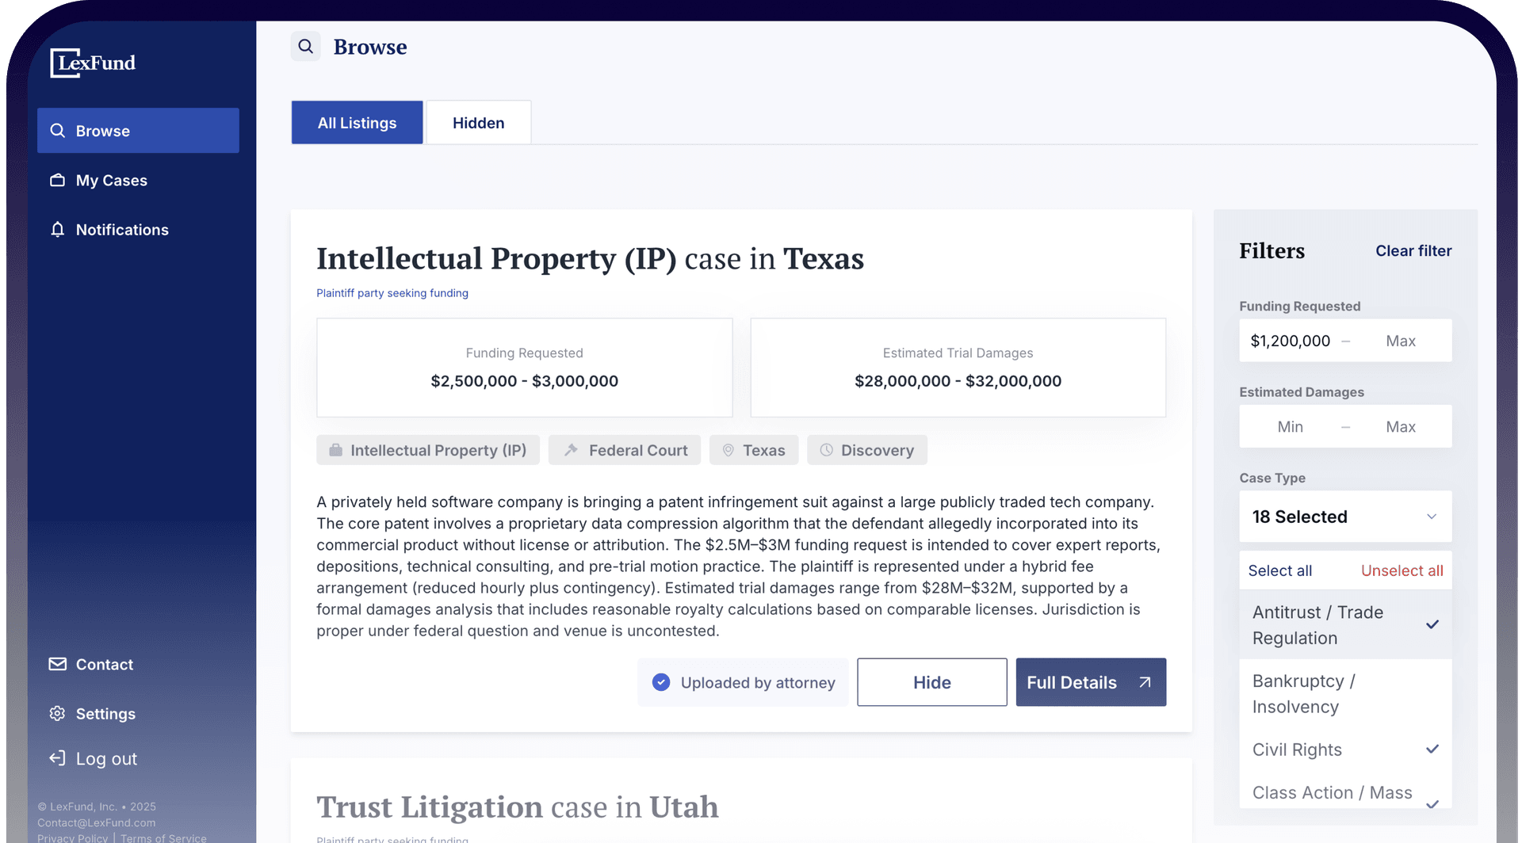1522x843 pixels.
Task: Open My Cases briefcase icon in sidebar
Action: (x=57, y=180)
